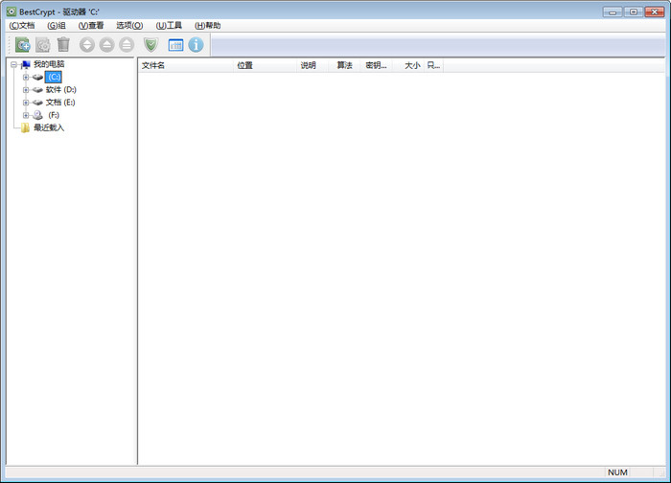Collapse the 我的电脑 tree node
This screenshot has width=671, height=483.
coord(13,64)
